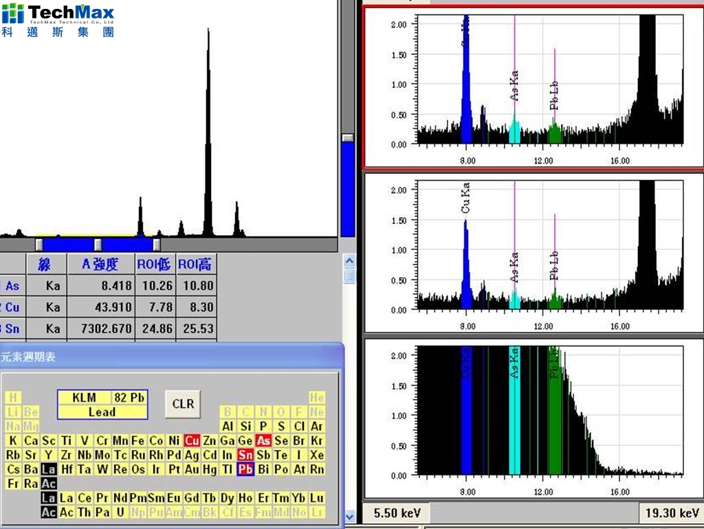
Task: Click Cu intensity value 43.910
Action: [101, 307]
